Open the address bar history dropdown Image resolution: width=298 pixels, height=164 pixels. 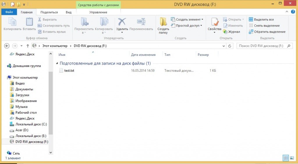click(x=223, y=46)
